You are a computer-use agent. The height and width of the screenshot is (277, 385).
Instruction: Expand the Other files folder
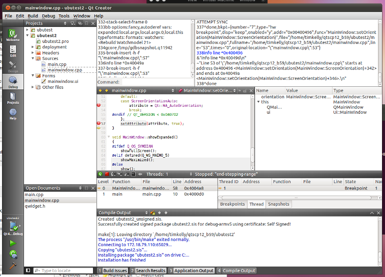32,87
